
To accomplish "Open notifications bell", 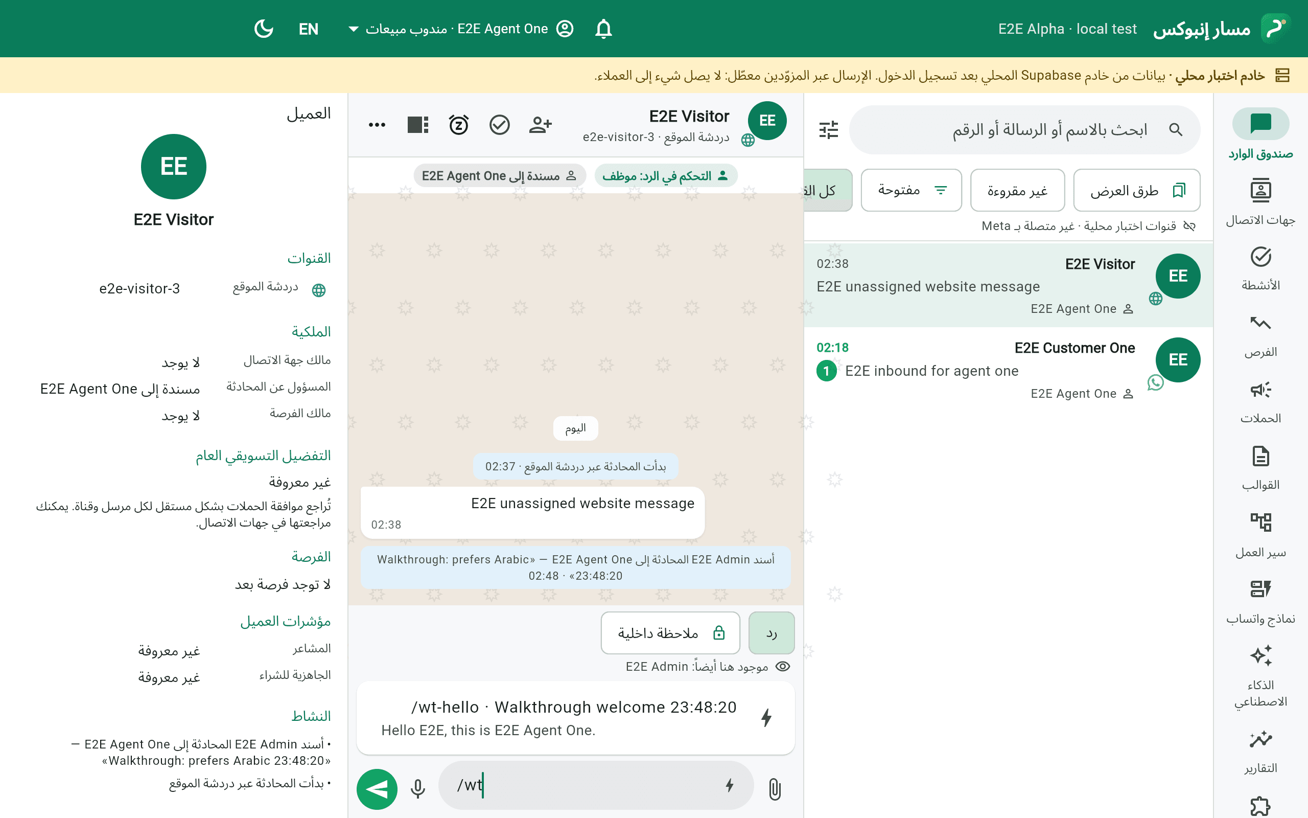I will [x=603, y=29].
